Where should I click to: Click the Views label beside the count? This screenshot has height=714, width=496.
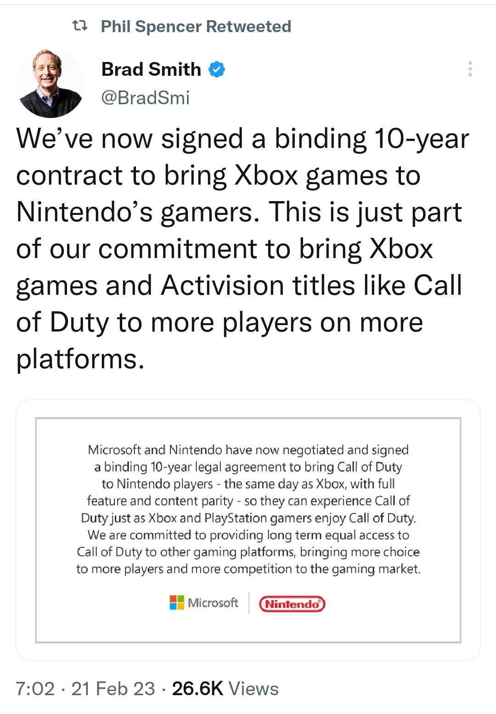(254, 689)
